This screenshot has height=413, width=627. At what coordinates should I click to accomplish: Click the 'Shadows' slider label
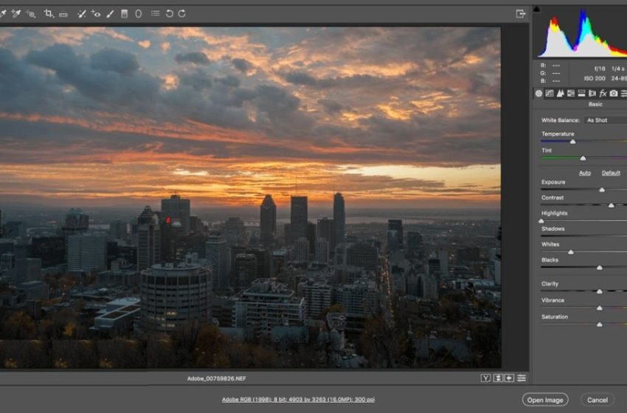point(552,229)
